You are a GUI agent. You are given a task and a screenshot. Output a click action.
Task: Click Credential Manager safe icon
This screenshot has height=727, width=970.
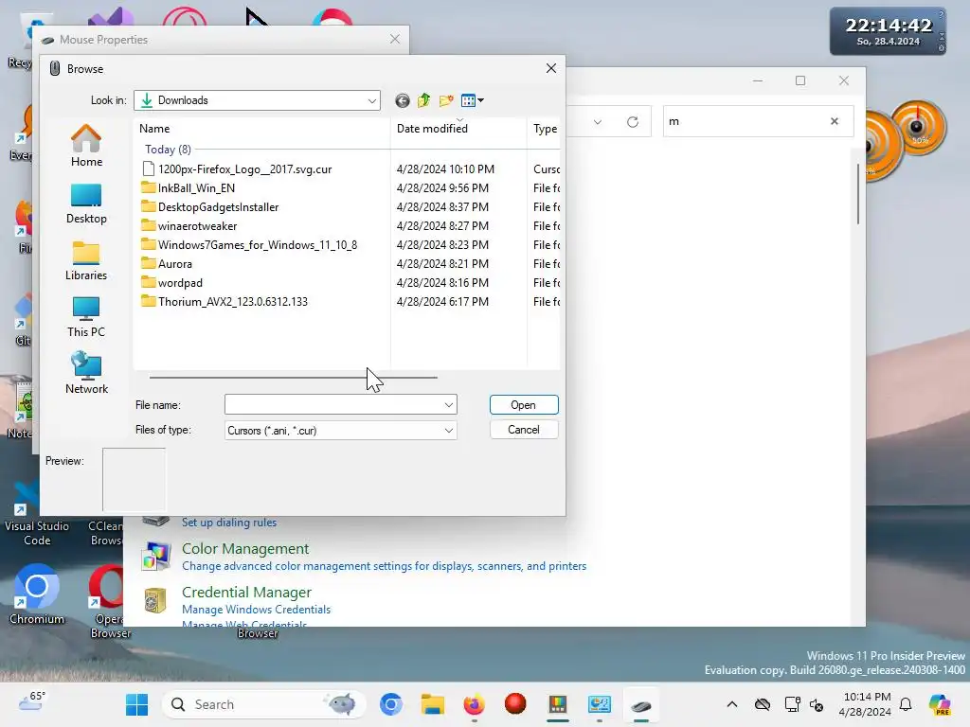coord(155,599)
